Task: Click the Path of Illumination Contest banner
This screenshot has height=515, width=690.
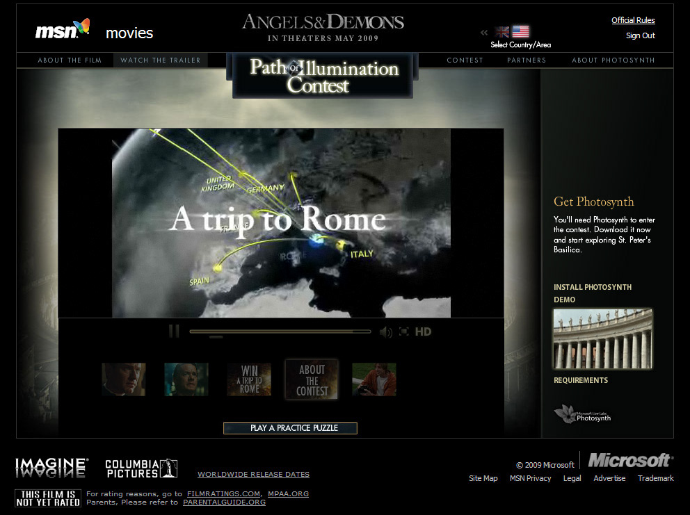Action: click(x=323, y=76)
